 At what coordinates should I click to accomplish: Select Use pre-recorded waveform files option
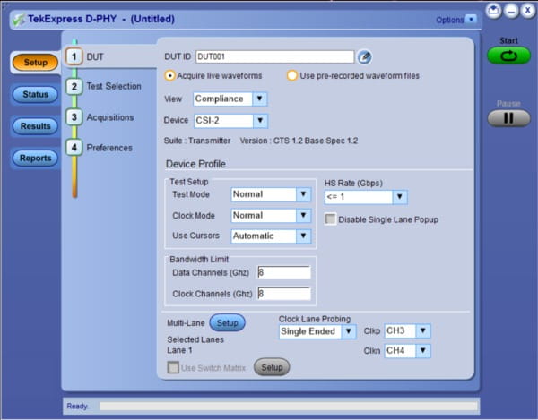(x=292, y=76)
